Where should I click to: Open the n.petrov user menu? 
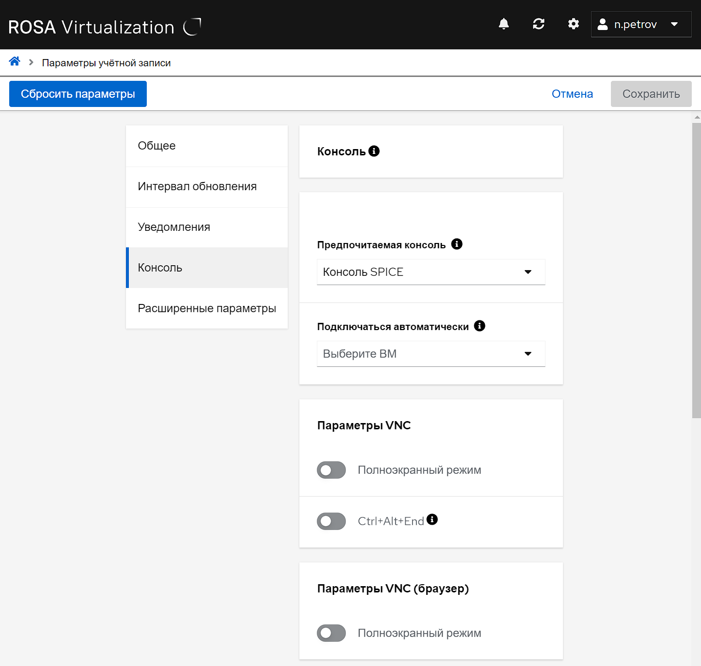coord(640,24)
